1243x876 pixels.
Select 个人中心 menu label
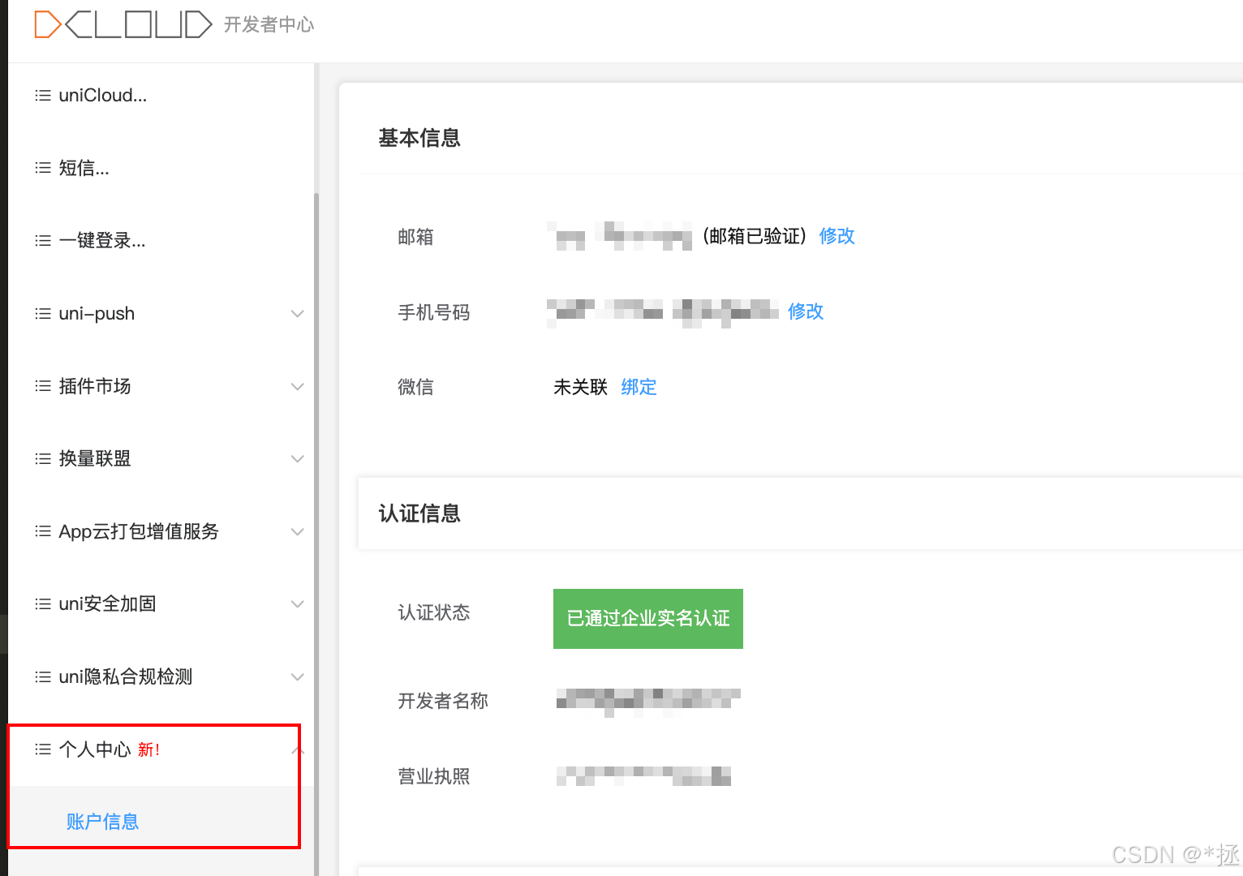(x=95, y=749)
